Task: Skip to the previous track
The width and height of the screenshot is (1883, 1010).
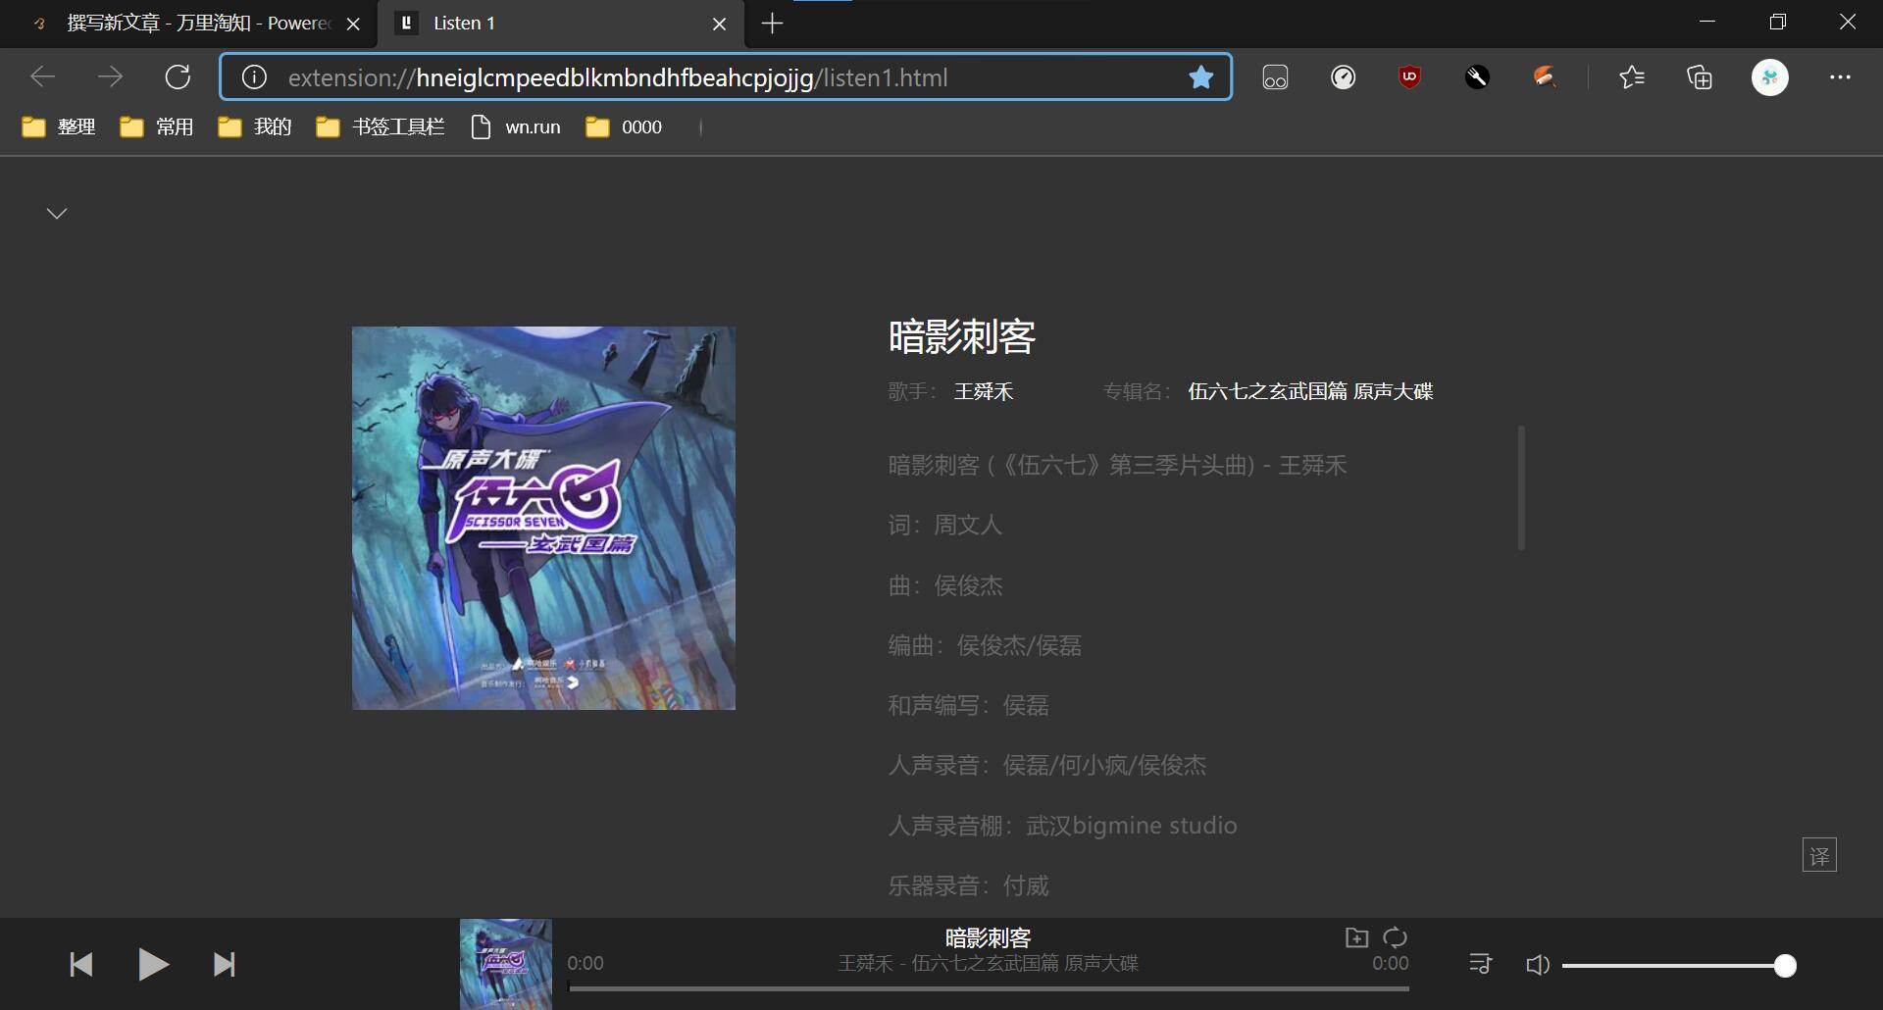Action: click(x=81, y=965)
